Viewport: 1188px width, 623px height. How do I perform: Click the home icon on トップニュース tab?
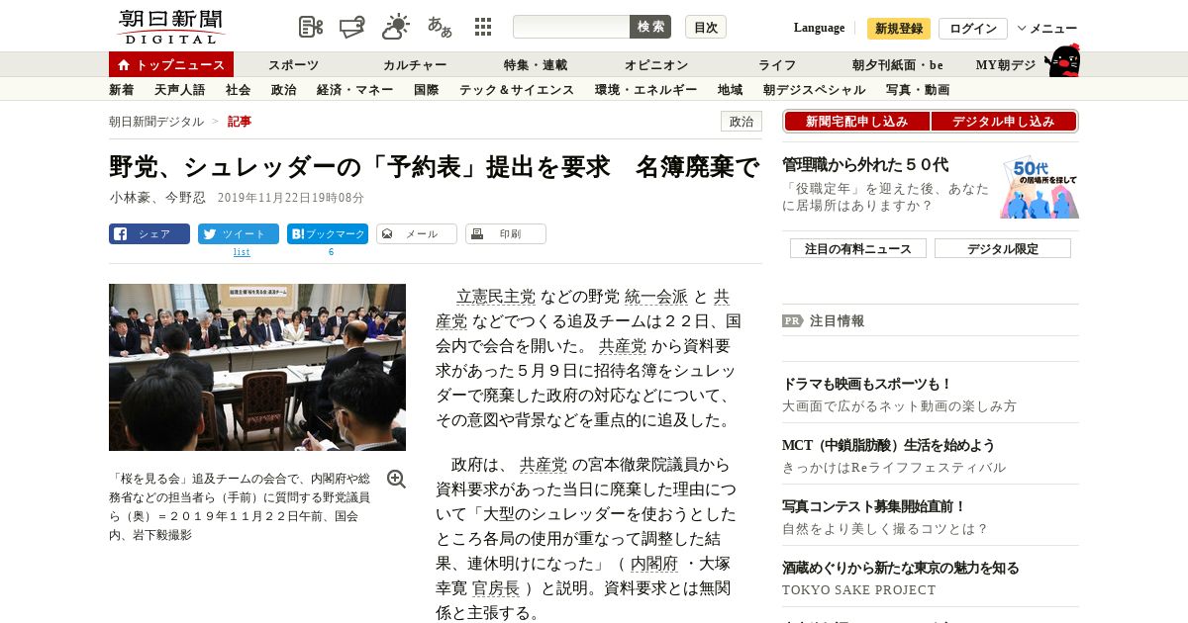tap(124, 65)
